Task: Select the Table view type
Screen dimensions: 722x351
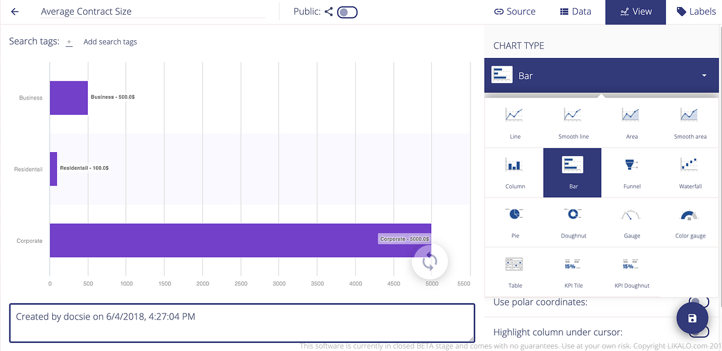Action: tap(515, 272)
